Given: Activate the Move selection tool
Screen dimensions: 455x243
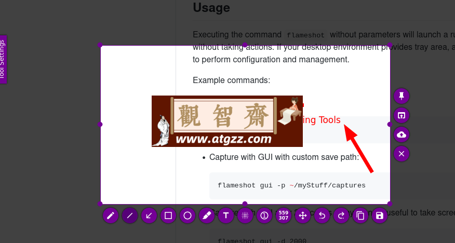Looking at the screenshot, I should 303,215.
